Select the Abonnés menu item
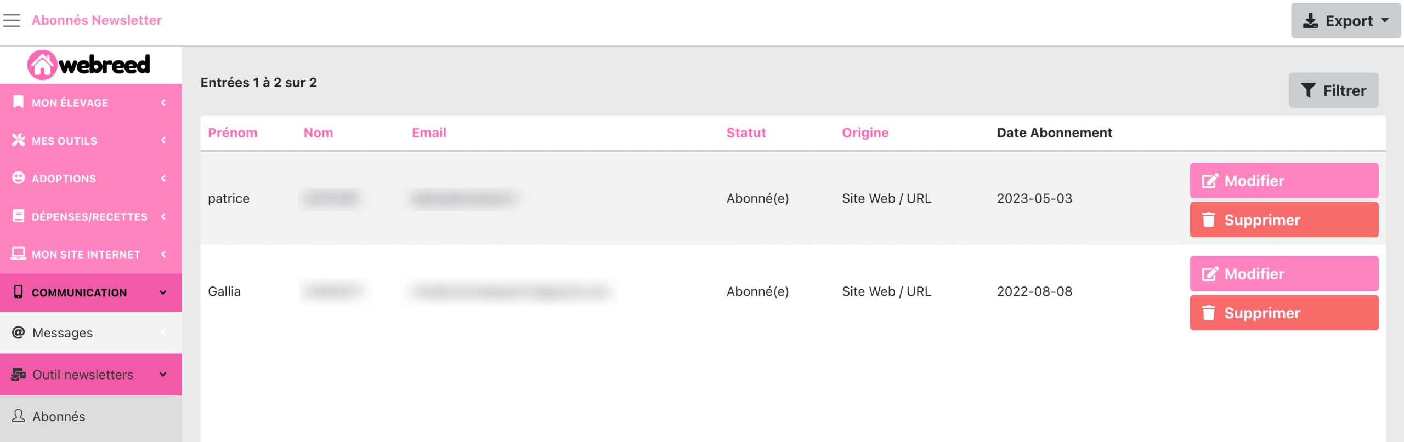 91,416
